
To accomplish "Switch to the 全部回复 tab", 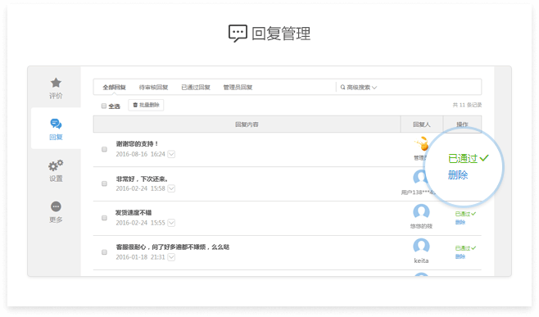I will pos(114,88).
